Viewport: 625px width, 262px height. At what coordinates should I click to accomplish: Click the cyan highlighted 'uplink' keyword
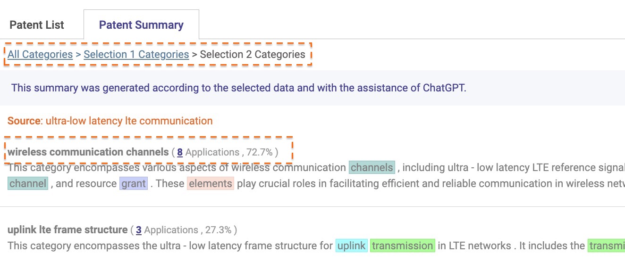[351, 246]
